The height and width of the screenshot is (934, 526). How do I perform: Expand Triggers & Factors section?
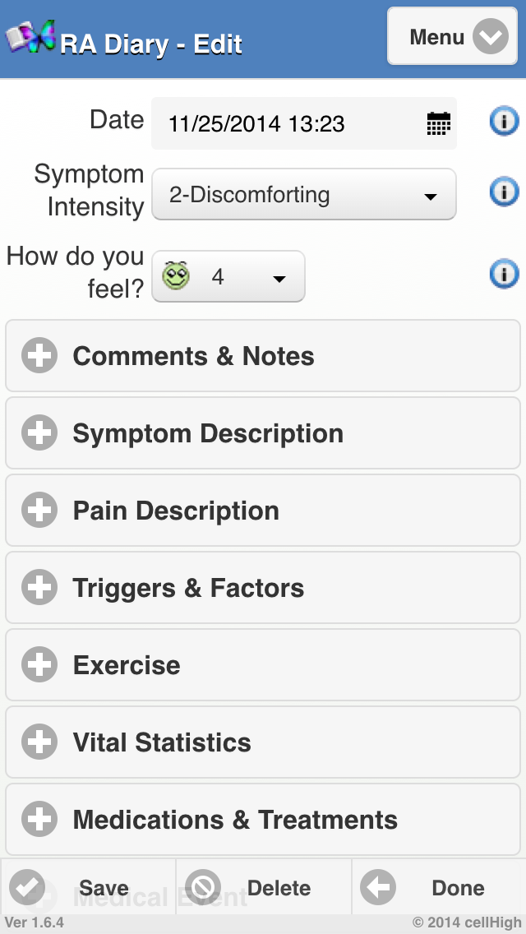point(263,587)
